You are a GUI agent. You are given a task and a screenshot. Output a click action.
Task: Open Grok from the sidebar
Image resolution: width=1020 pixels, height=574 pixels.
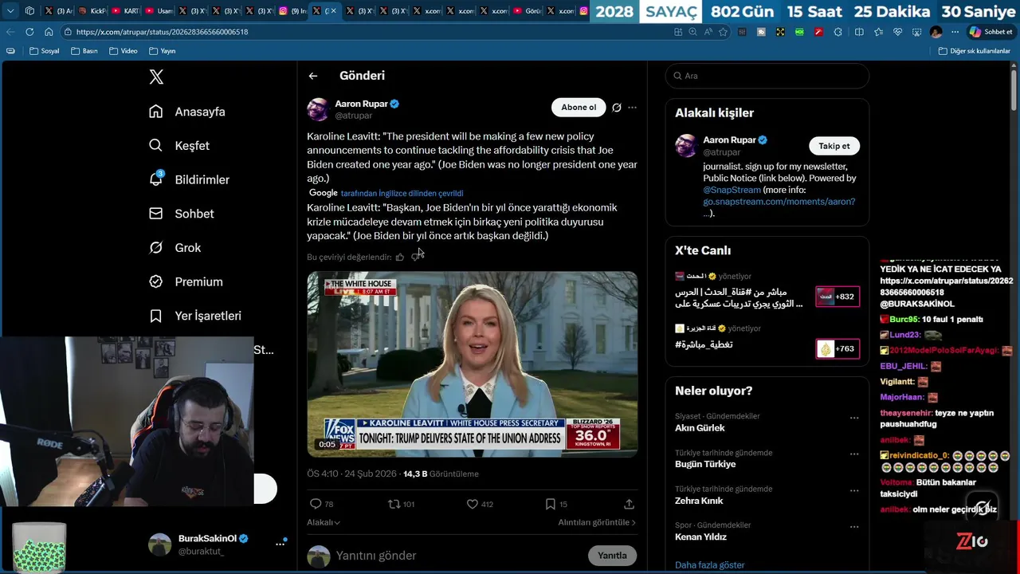point(175,248)
